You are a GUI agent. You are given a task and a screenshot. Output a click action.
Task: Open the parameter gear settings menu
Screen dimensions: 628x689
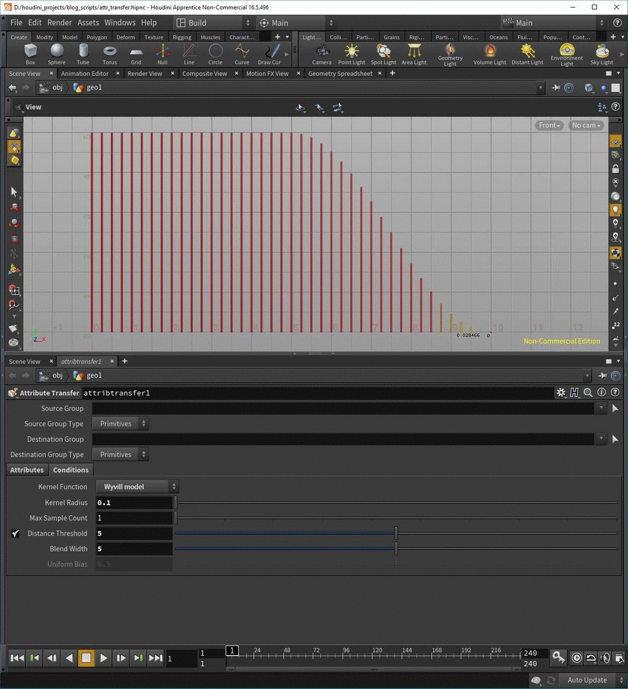pyautogui.click(x=561, y=393)
